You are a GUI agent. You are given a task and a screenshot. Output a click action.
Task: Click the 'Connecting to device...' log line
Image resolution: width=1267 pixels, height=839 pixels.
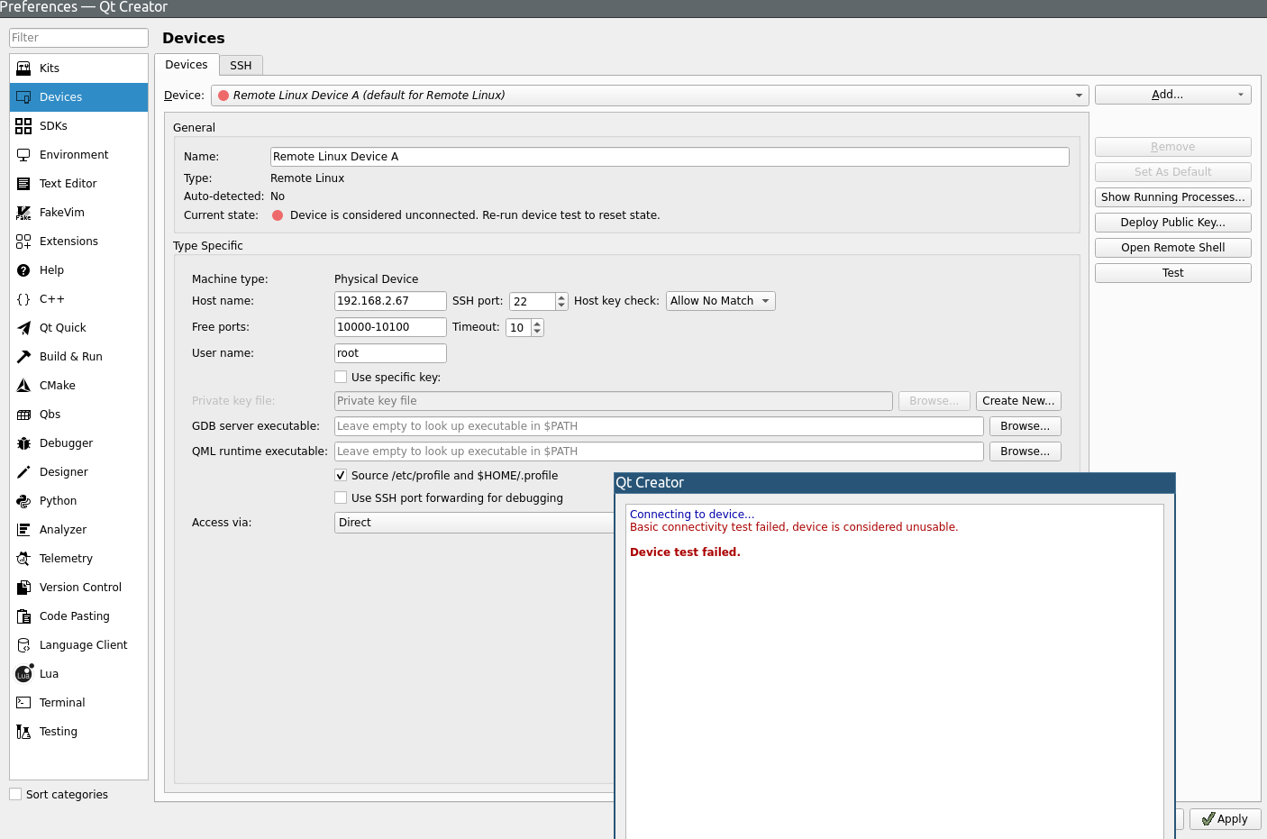pyautogui.click(x=692, y=515)
